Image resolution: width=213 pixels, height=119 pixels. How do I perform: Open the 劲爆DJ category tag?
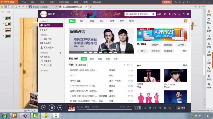tap(155, 45)
